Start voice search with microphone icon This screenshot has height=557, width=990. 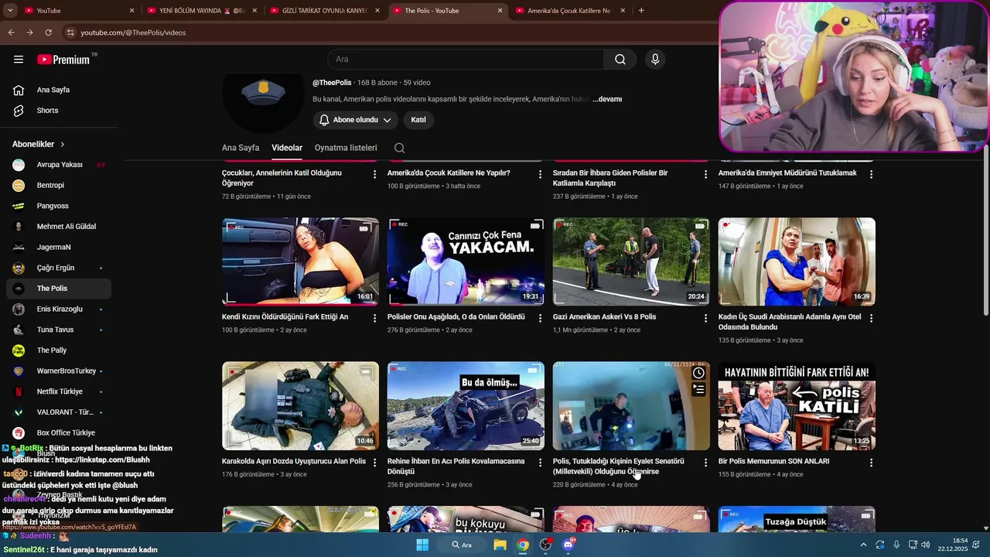pos(655,60)
